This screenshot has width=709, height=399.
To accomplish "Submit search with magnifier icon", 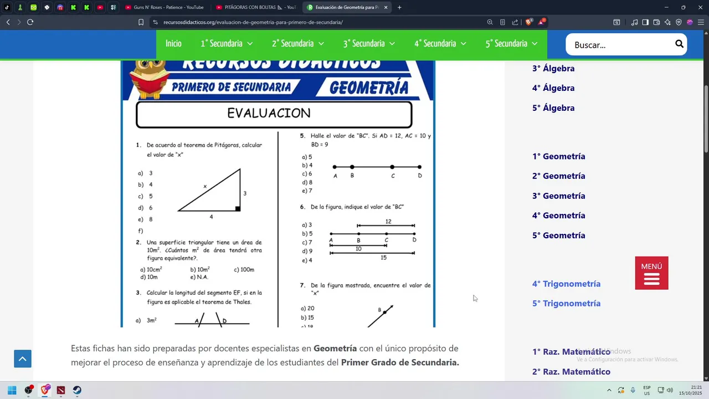I will (x=679, y=44).
